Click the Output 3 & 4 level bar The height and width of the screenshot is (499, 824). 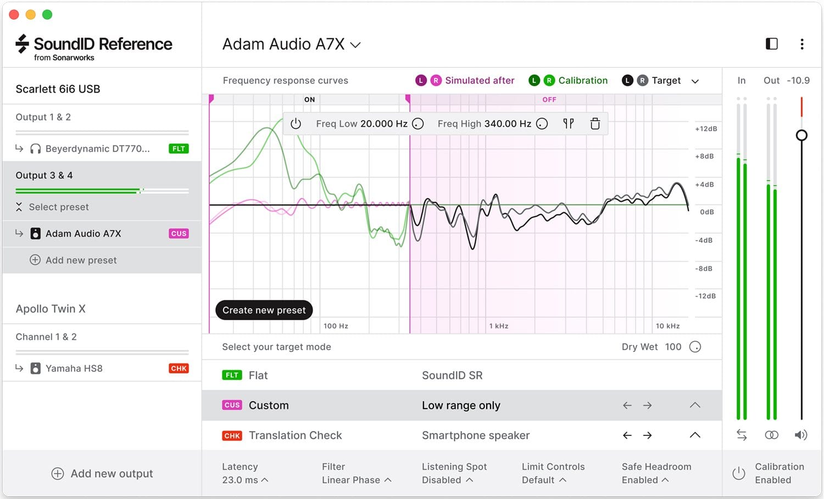(x=102, y=191)
